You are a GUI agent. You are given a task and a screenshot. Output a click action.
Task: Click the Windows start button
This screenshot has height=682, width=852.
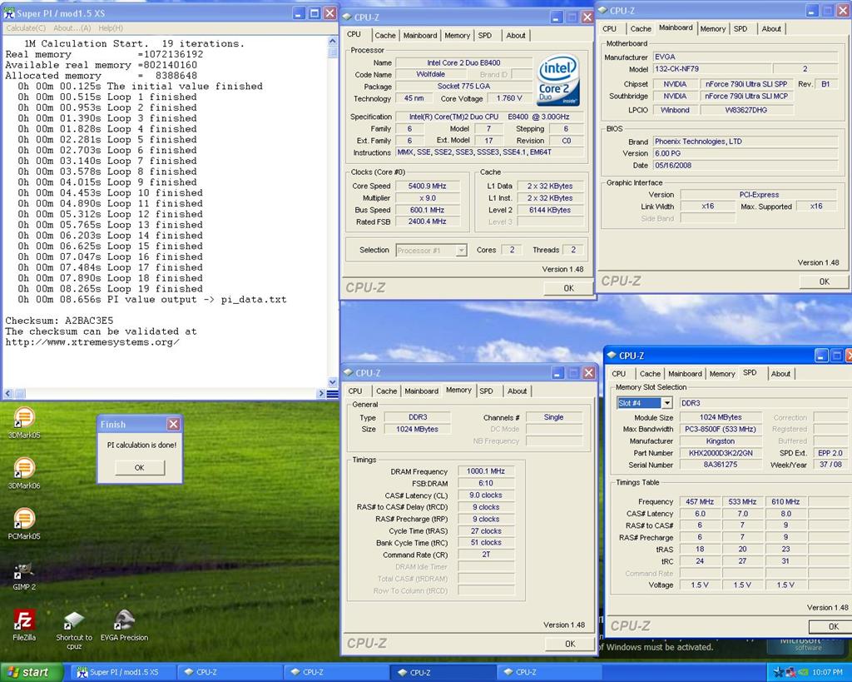[31, 672]
